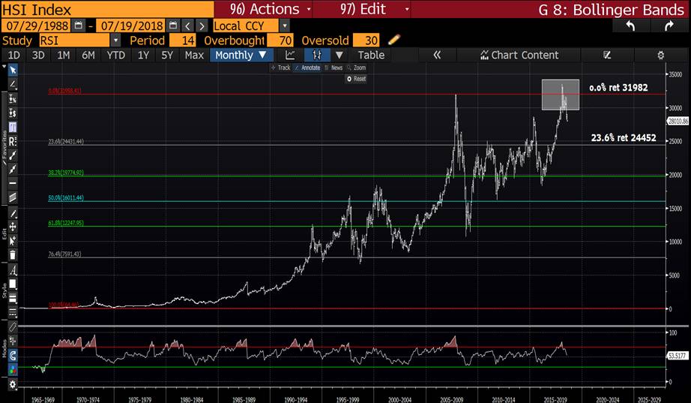Select the YTD range tab
691x403 pixels.
coord(115,56)
